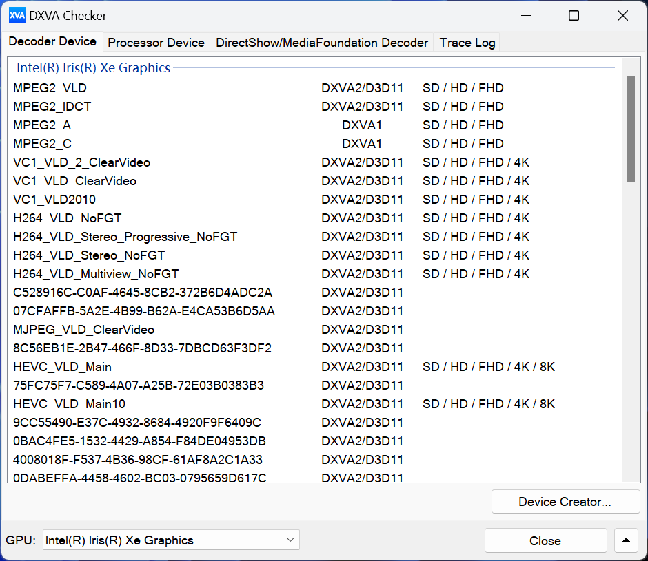This screenshot has height=561, width=648.
Task: Switch to the Processor Device tab
Action: point(156,43)
